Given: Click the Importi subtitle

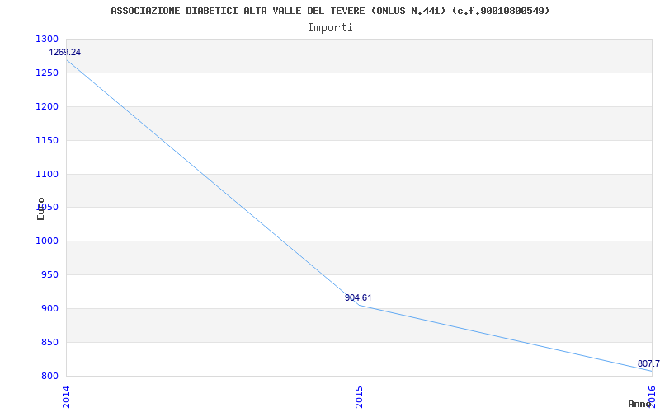Looking at the screenshot, I should point(330,28).
